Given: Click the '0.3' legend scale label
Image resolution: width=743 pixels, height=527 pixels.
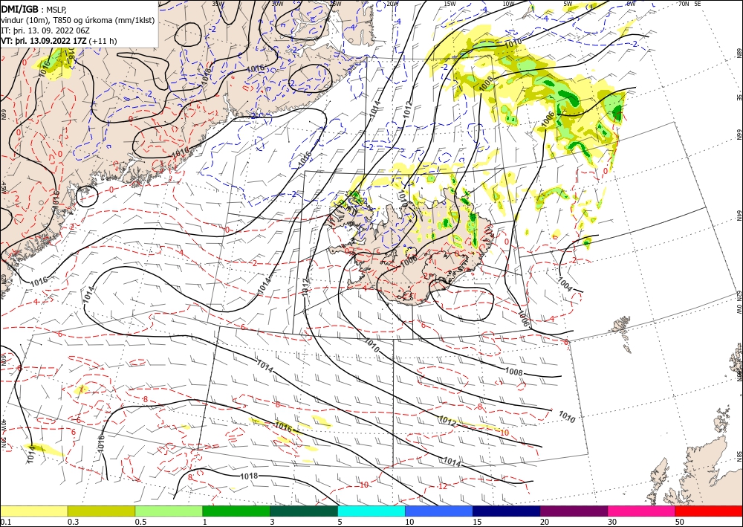Looking at the screenshot, I should click(x=73, y=522).
